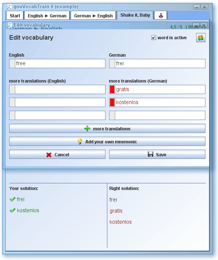Cancel editing the vocabulary

57,154
